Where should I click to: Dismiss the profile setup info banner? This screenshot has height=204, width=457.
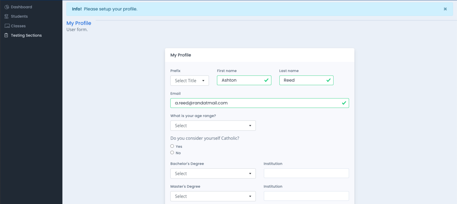tap(445, 9)
